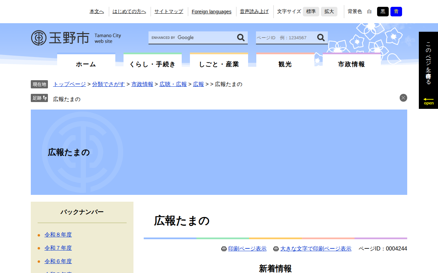
Task: Click the 現在地 label
Action: pyautogui.click(x=39, y=84)
